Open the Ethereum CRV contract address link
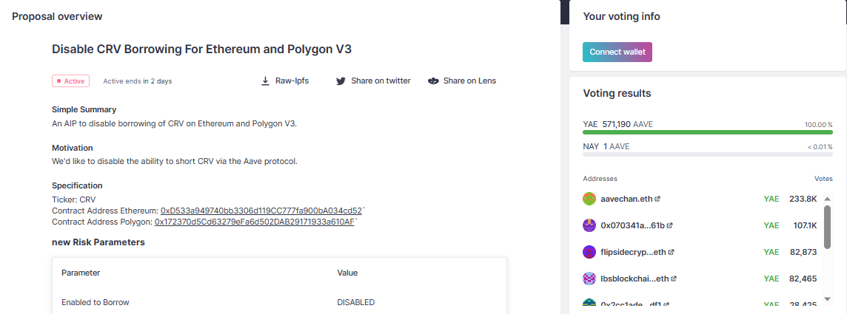This screenshot has height=314, width=847. point(261,211)
